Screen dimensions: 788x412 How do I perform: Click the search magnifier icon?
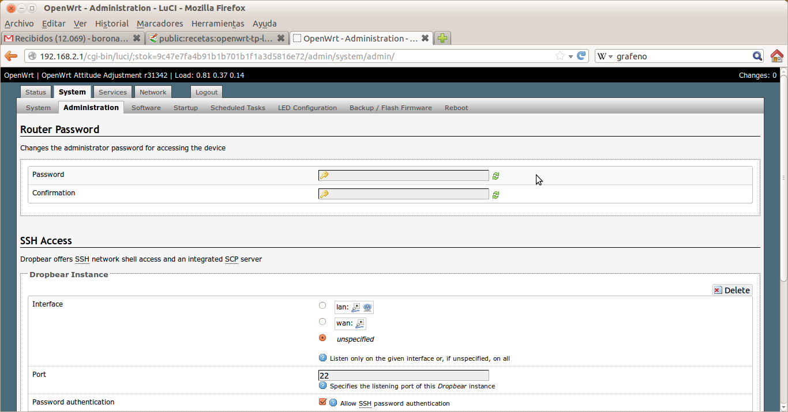(757, 56)
